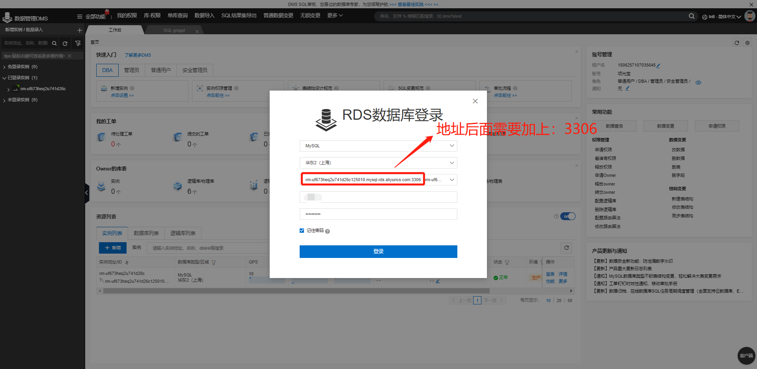Toggle the 记住密码 checkbox
757x369 pixels.
[302, 230]
